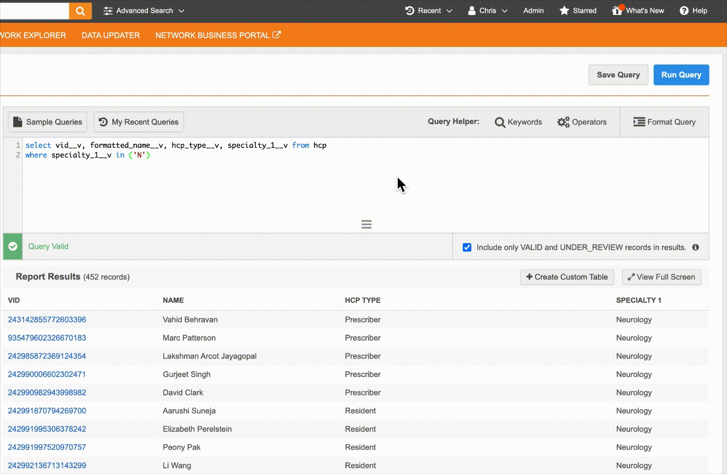Click View Full Screen for results
The height and width of the screenshot is (474, 727).
[x=661, y=277]
